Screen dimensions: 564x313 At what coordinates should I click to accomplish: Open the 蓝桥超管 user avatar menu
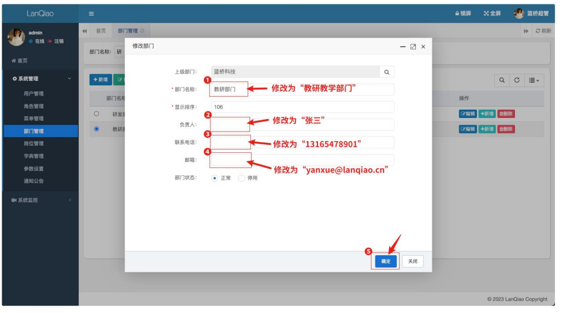tap(531, 13)
